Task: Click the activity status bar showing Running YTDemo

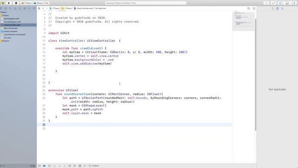Action: click(x=146, y=3)
